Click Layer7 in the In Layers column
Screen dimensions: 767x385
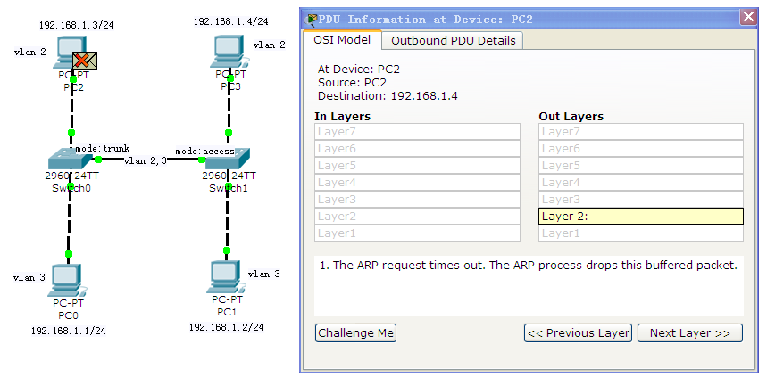(417, 132)
